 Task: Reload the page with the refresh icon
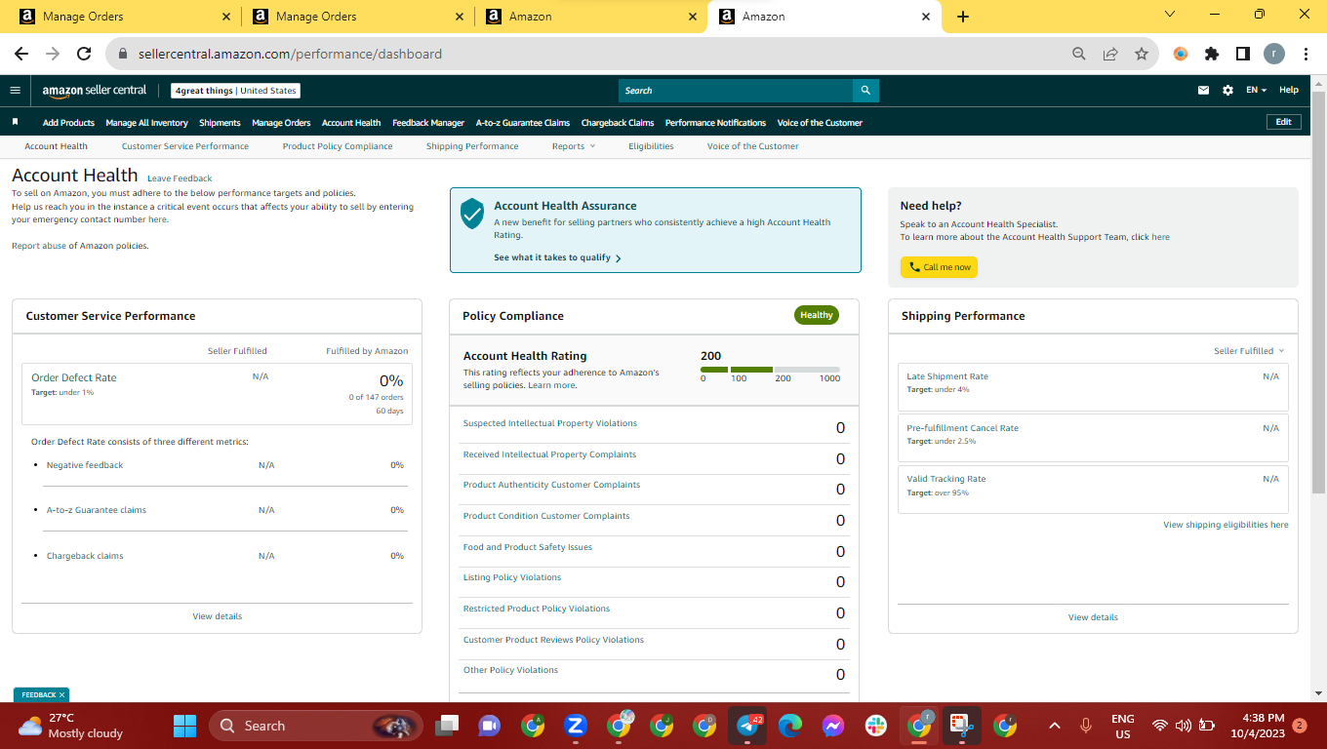[84, 54]
